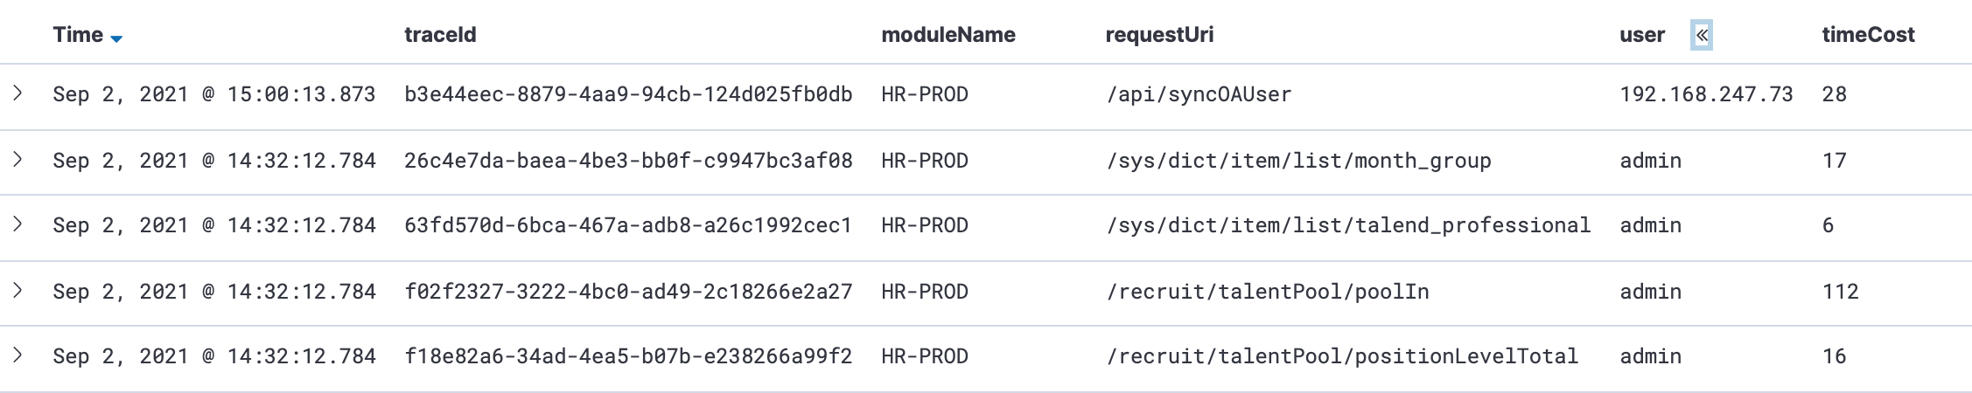Expand the 15:00:13.873 log row
Image resolution: width=1972 pixels, height=393 pixels.
(17, 93)
